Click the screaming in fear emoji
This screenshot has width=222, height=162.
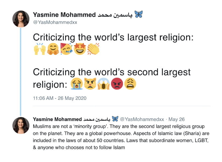103,84
